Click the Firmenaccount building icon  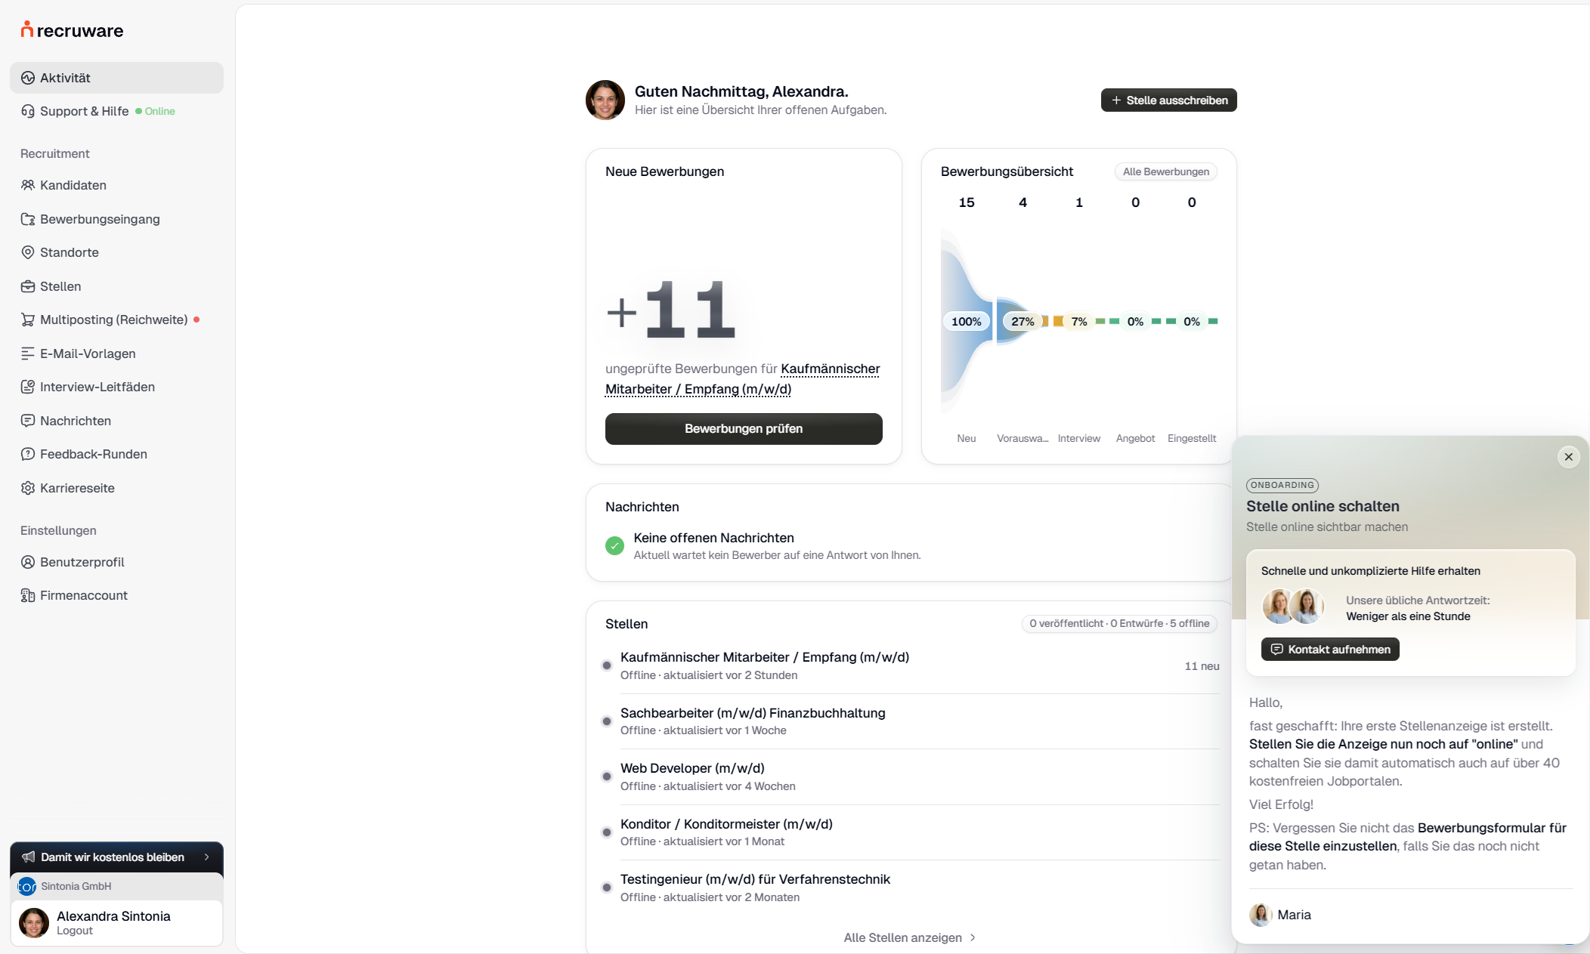point(28,595)
